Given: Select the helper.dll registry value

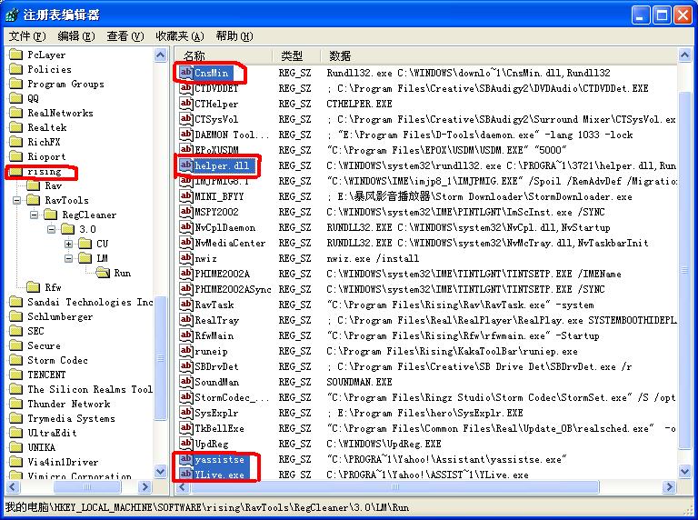Looking at the screenshot, I should 222,165.
